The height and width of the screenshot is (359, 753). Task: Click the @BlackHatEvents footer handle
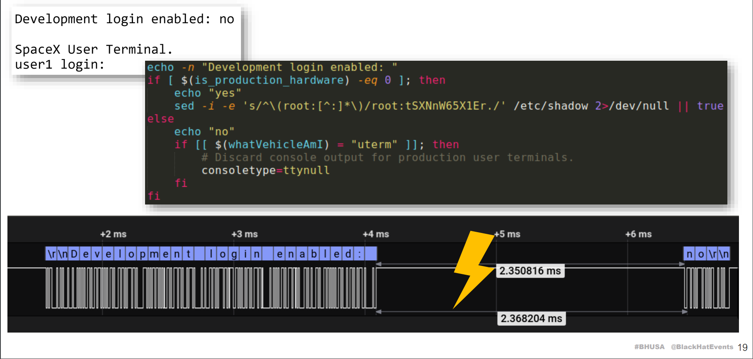(702, 347)
